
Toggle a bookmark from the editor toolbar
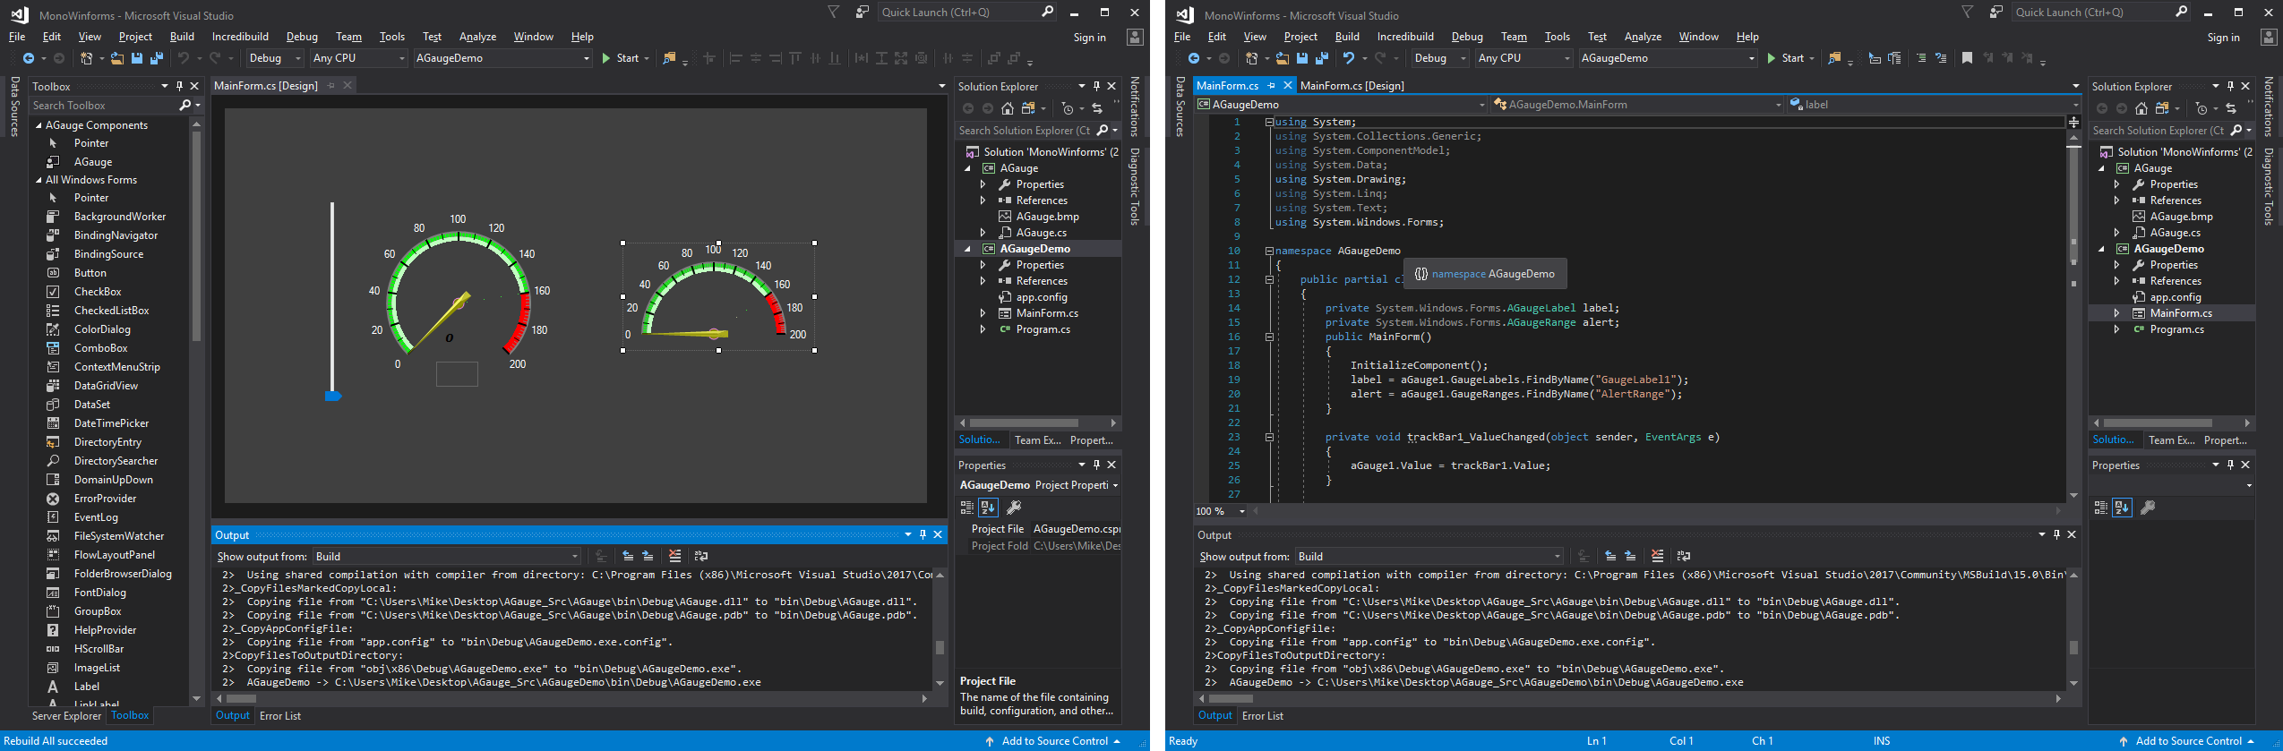coord(1967,58)
